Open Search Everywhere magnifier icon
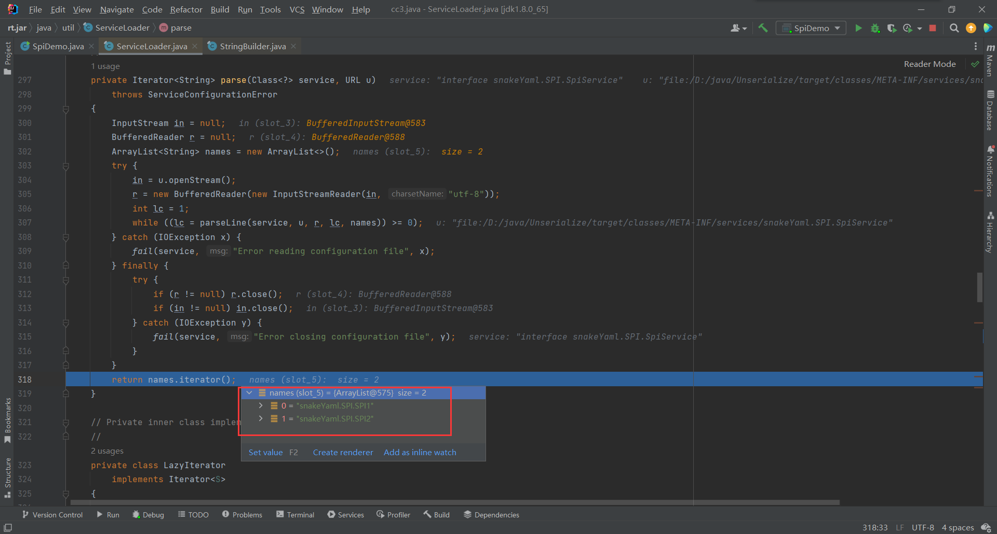Screen dimensions: 997x534 [954, 28]
